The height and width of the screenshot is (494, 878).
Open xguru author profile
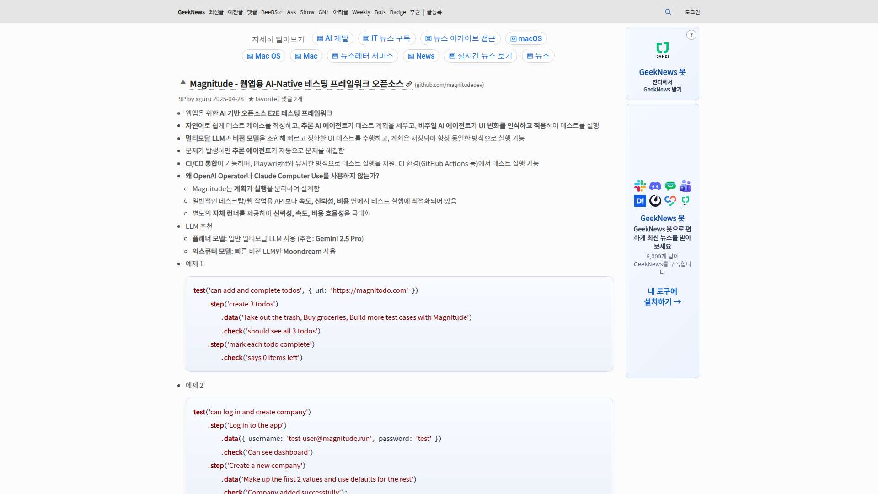(x=203, y=99)
